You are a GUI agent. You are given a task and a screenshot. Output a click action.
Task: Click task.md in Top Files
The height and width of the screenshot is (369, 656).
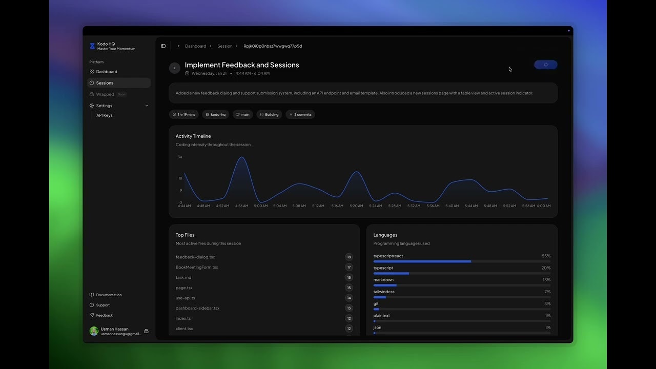(x=183, y=278)
